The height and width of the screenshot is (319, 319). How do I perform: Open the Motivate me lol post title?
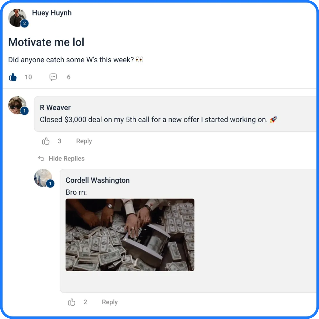click(x=46, y=42)
